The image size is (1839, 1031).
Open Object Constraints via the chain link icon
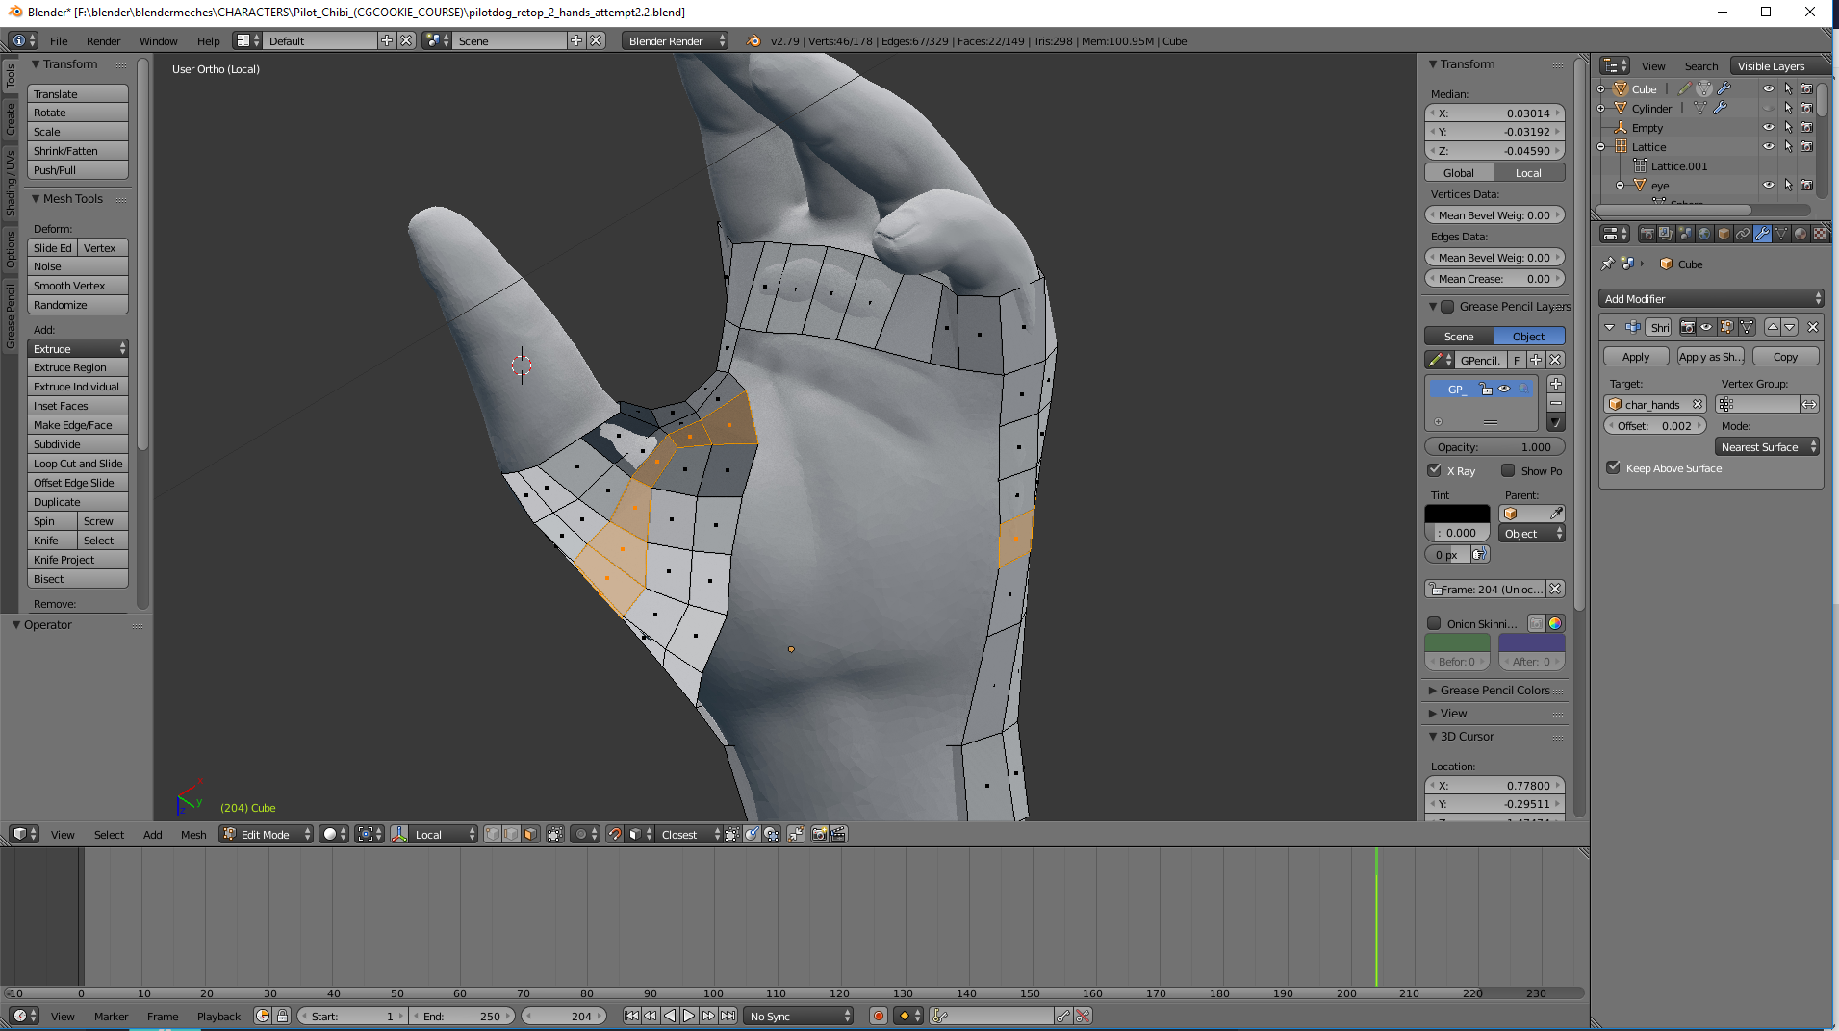[x=1744, y=234]
